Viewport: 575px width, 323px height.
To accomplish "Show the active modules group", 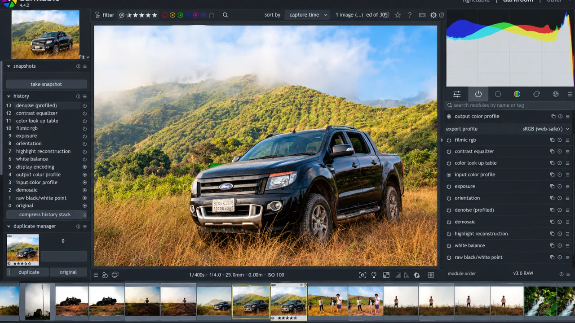I will pyautogui.click(x=478, y=94).
